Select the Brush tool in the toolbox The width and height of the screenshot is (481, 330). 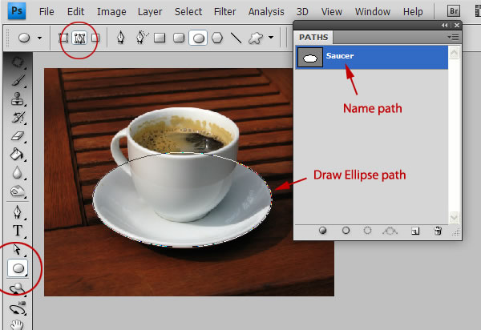tap(18, 80)
